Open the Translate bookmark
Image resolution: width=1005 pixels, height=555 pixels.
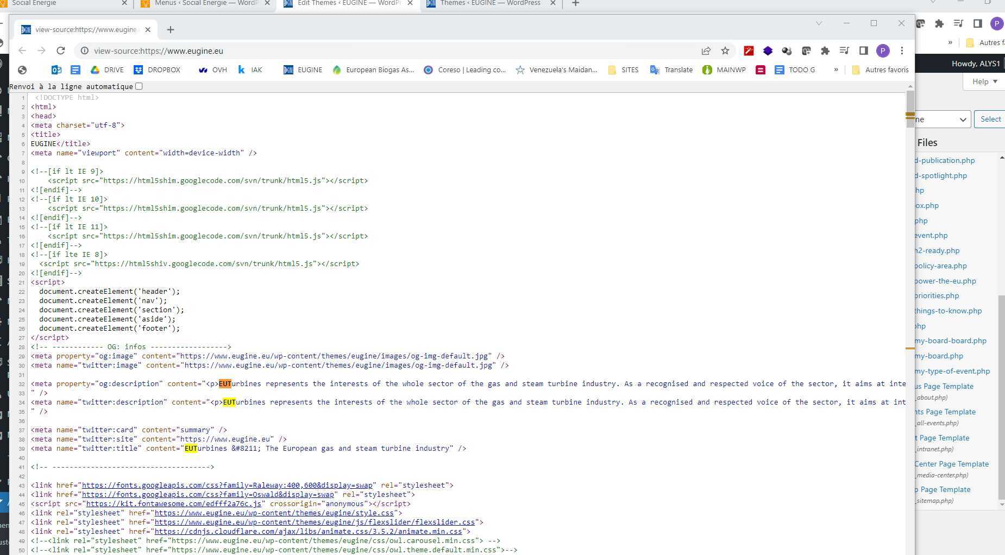[671, 70]
